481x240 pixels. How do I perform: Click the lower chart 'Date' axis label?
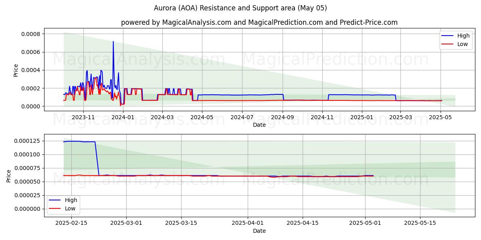point(259,231)
